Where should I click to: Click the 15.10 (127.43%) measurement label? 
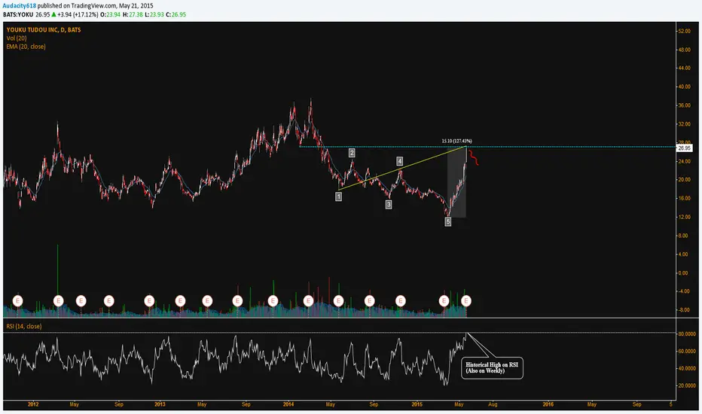coord(456,141)
